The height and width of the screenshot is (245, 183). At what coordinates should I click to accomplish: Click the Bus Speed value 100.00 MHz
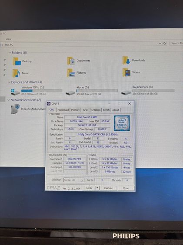click(75, 167)
